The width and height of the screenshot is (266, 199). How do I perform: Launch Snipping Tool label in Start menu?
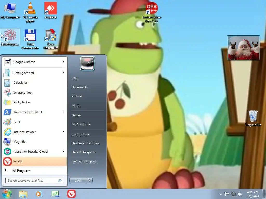pos(23,93)
